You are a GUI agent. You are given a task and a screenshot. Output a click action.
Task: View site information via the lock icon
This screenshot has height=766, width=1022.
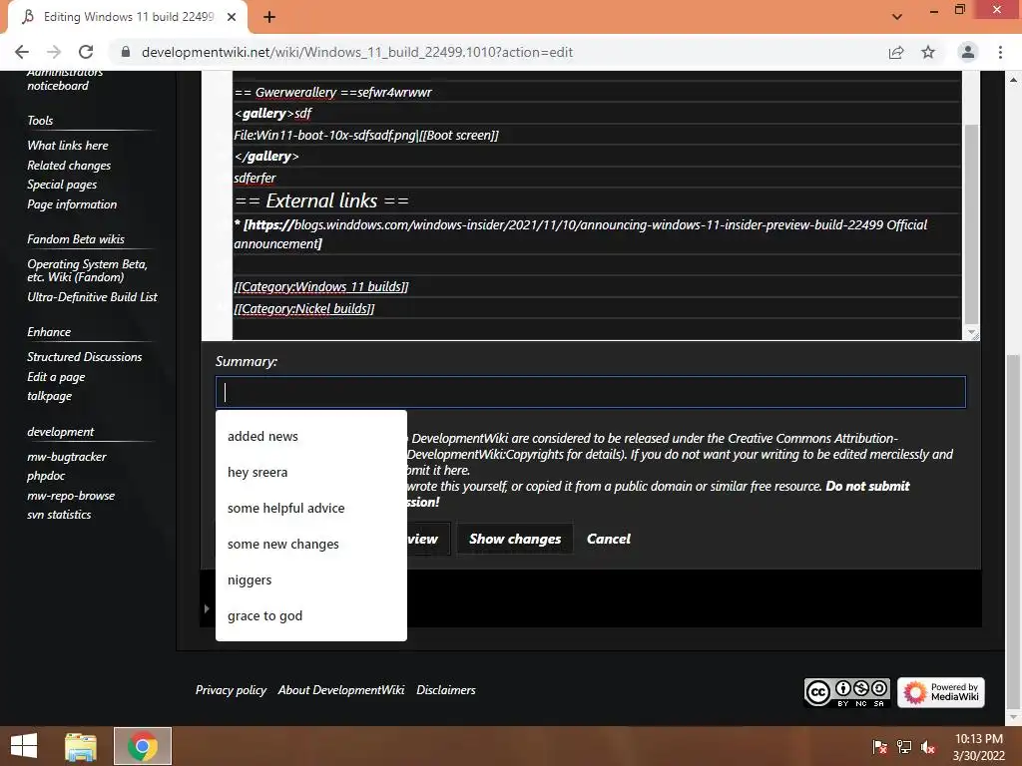[126, 52]
